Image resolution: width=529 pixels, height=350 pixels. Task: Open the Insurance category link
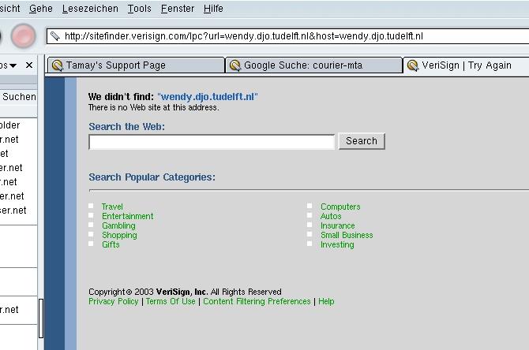pyautogui.click(x=338, y=225)
